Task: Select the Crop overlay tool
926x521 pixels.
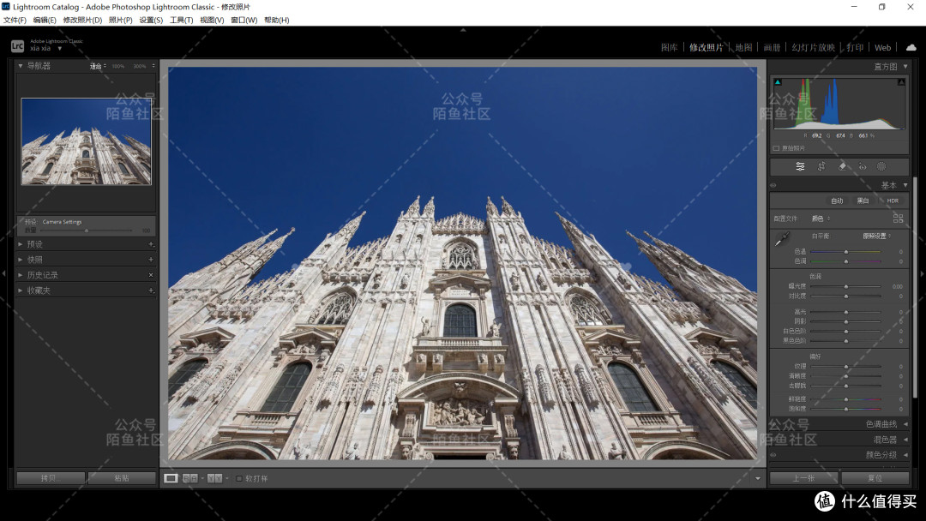Action: (x=821, y=166)
